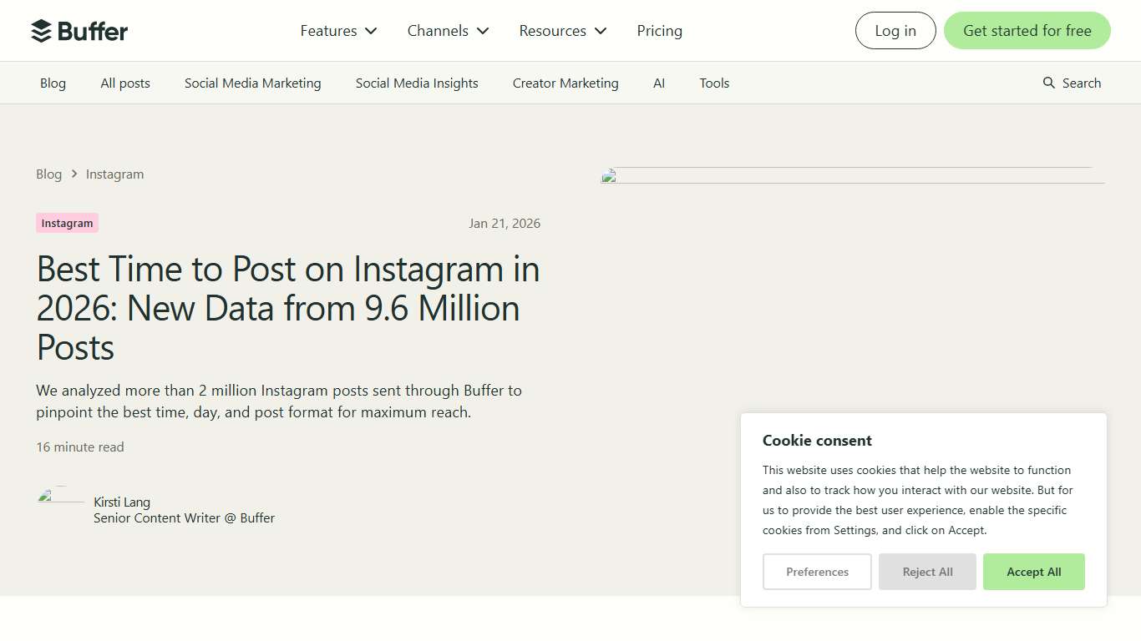
Task: Open the Pricing page
Action: pos(659,30)
